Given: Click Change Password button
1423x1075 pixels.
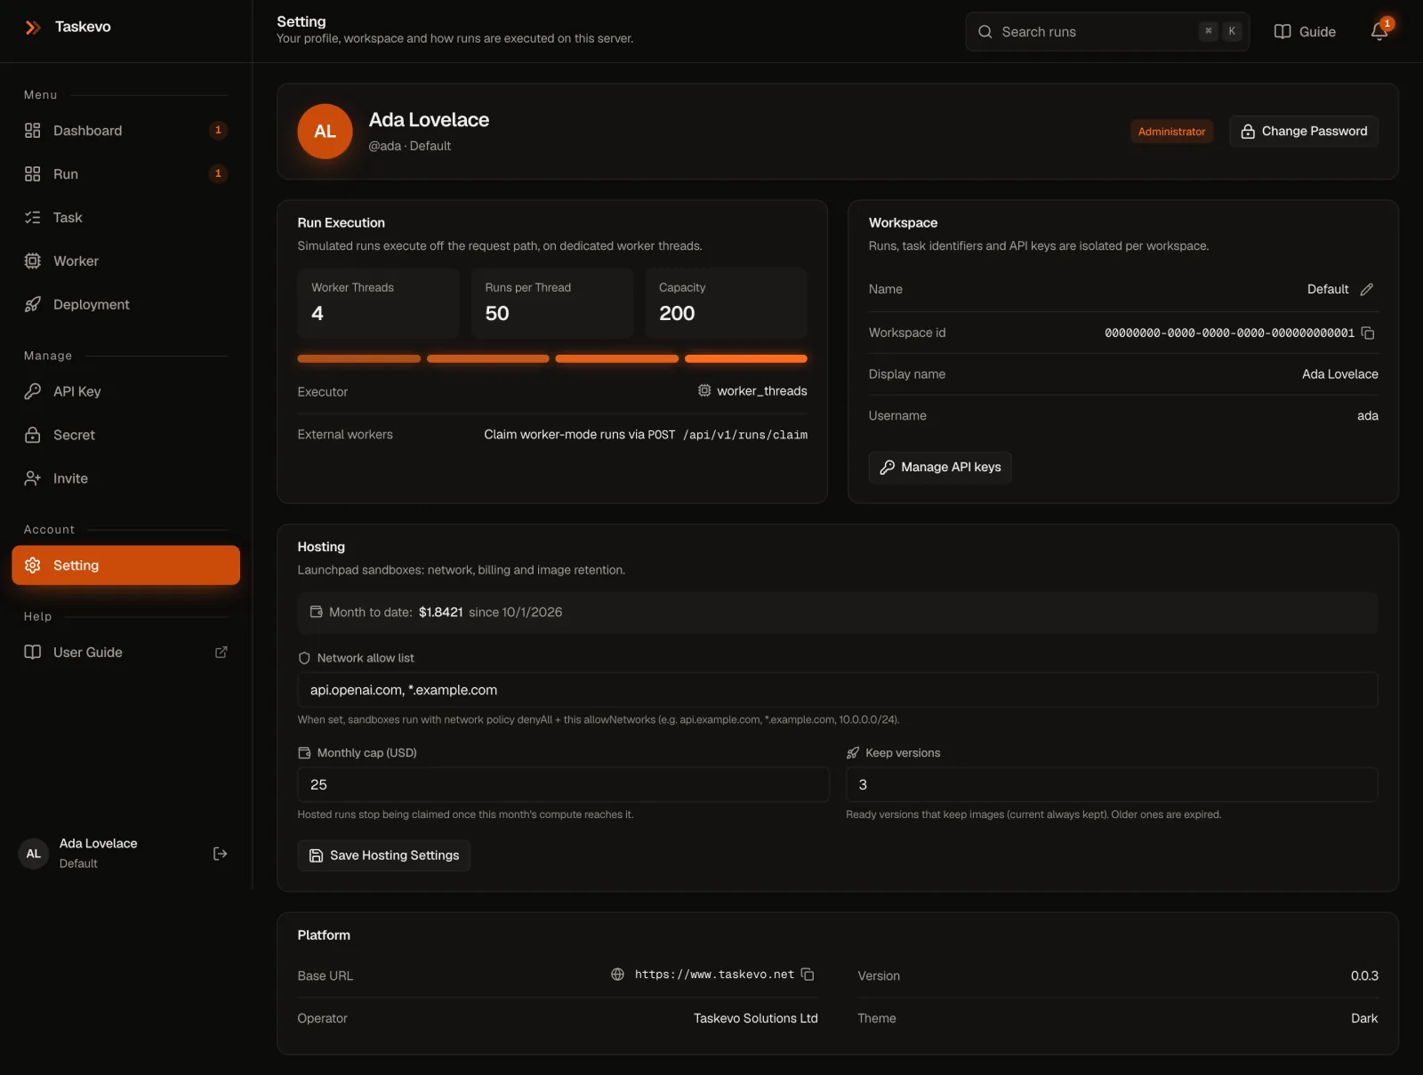Looking at the screenshot, I should coord(1304,132).
